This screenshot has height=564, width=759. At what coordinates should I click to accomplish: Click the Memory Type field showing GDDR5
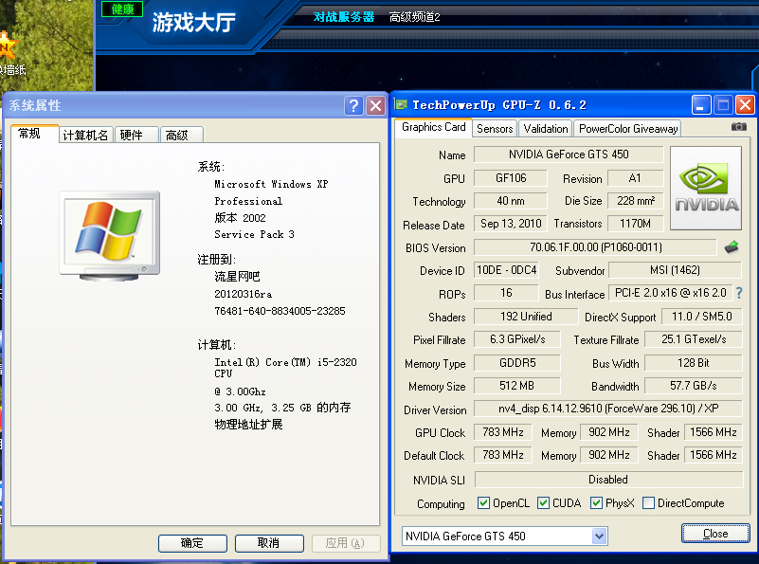pos(517,363)
